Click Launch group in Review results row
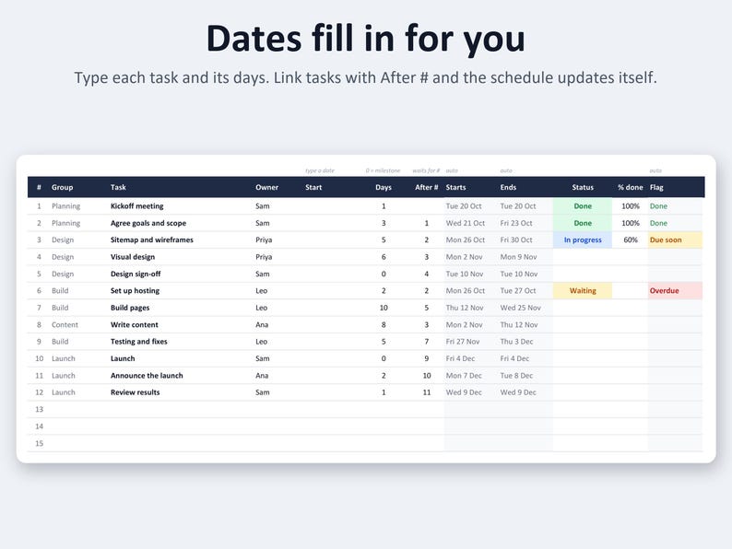 pos(64,392)
